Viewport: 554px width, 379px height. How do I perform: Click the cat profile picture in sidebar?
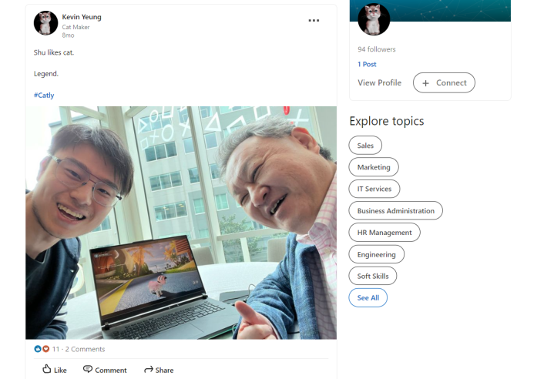374,19
